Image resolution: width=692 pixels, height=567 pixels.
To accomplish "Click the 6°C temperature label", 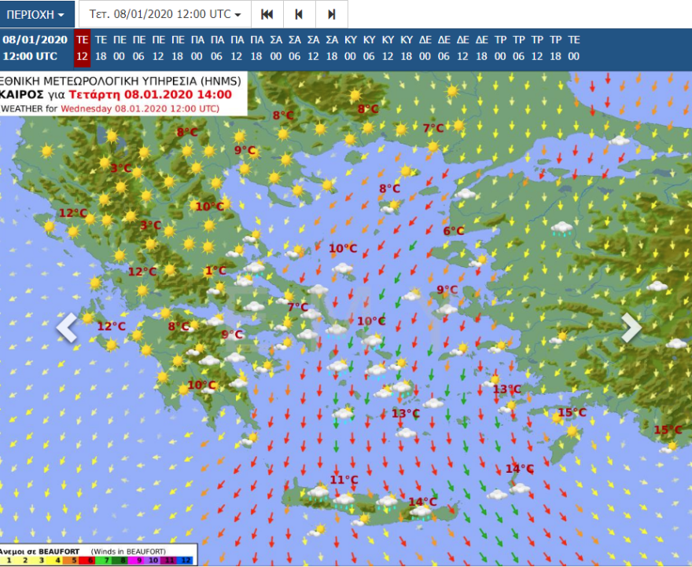I will pyautogui.click(x=454, y=231).
